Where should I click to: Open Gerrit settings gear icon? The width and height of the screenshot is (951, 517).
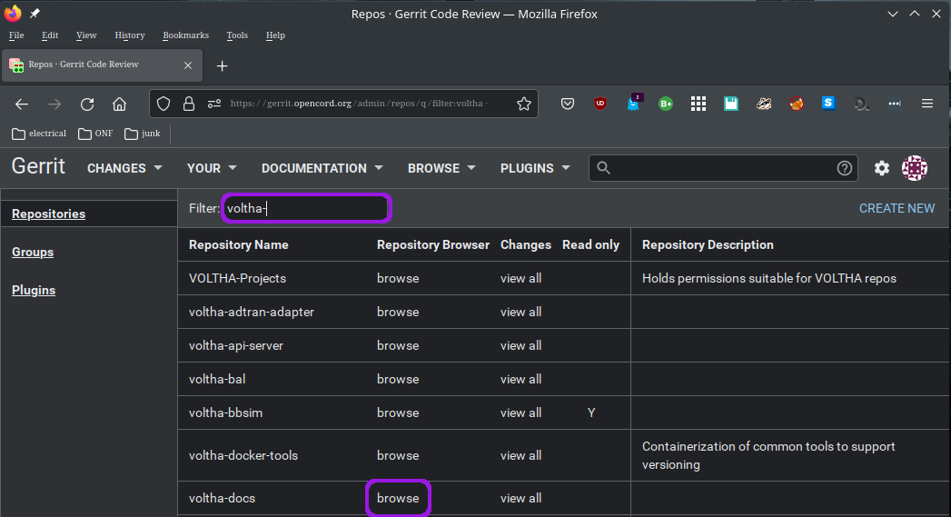[881, 168]
